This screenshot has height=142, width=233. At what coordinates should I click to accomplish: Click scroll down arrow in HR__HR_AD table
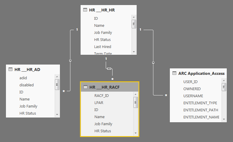point(57,114)
